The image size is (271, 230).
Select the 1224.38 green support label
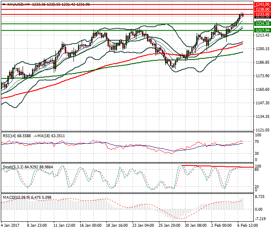point(262,24)
